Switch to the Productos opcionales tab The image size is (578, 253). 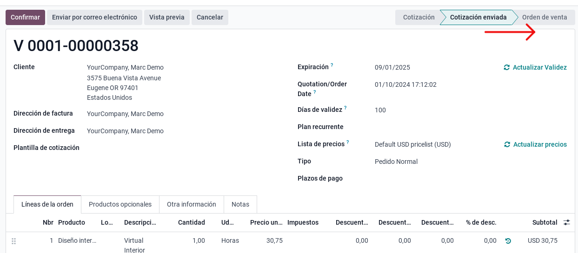[x=120, y=204]
